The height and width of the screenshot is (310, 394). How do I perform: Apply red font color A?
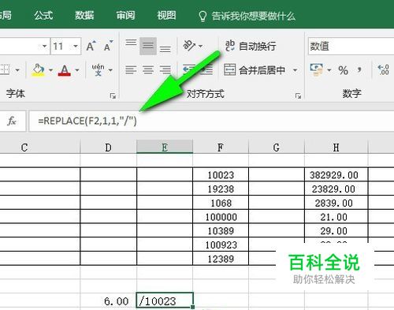(x=65, y=70)
